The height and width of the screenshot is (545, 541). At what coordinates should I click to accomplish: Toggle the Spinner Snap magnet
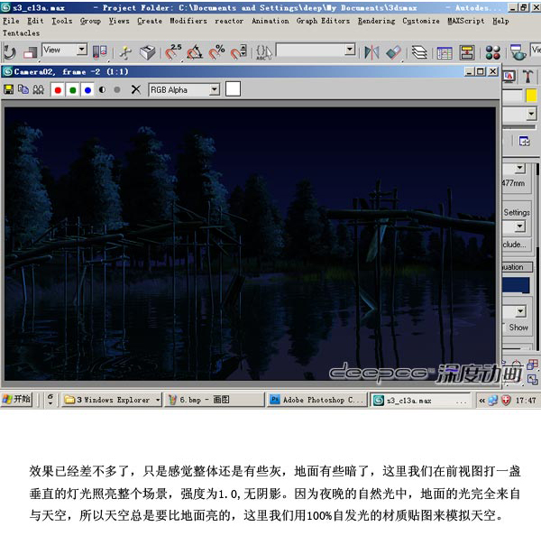point(239,52)
